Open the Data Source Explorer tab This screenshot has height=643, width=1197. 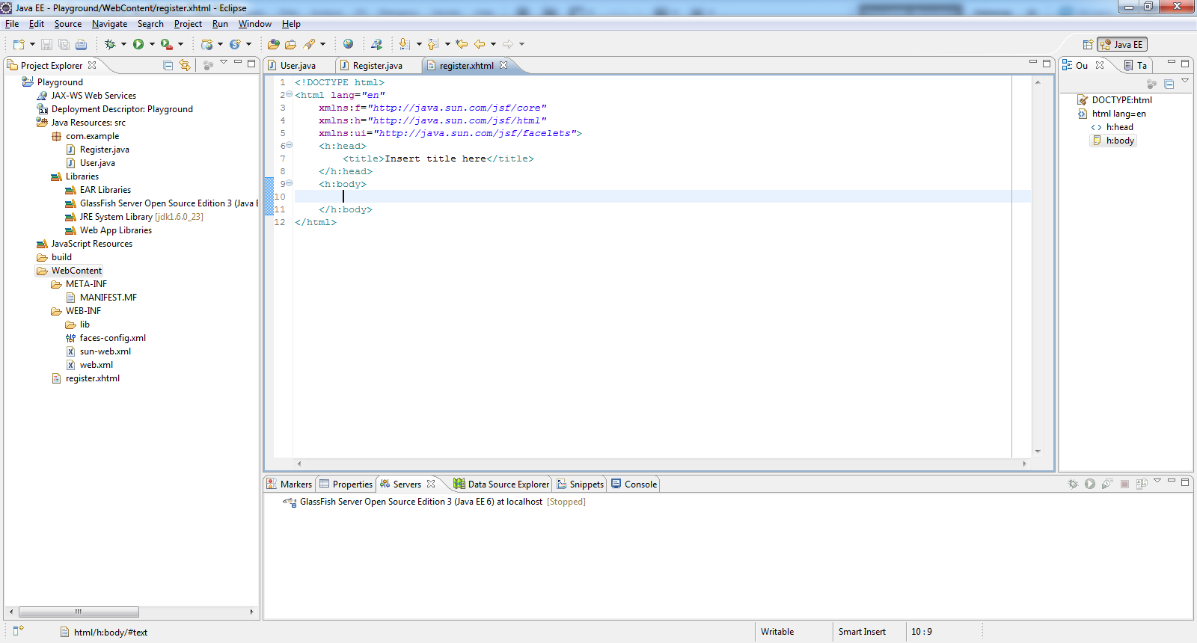[501, 484]
